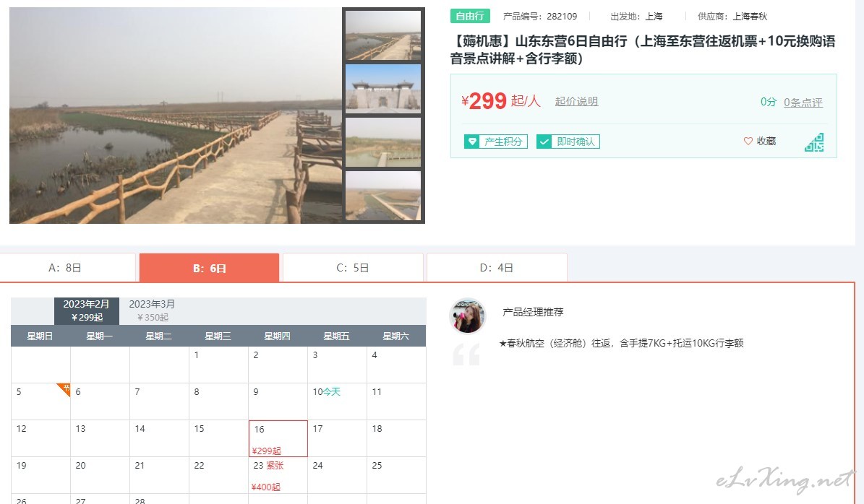864x504 pixels.
Task: Click the holiday corner marker on February 5
Action: click(64, 389)
